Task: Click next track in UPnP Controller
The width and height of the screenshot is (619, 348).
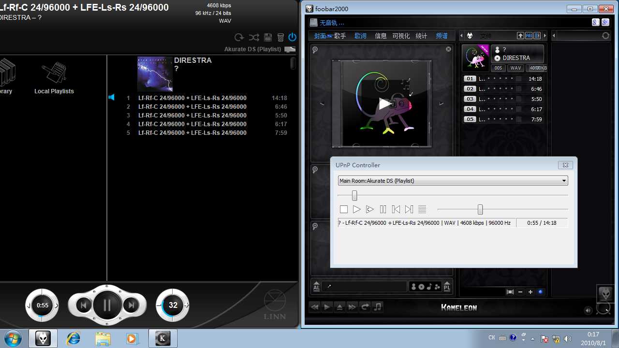Action: (409, 209)
